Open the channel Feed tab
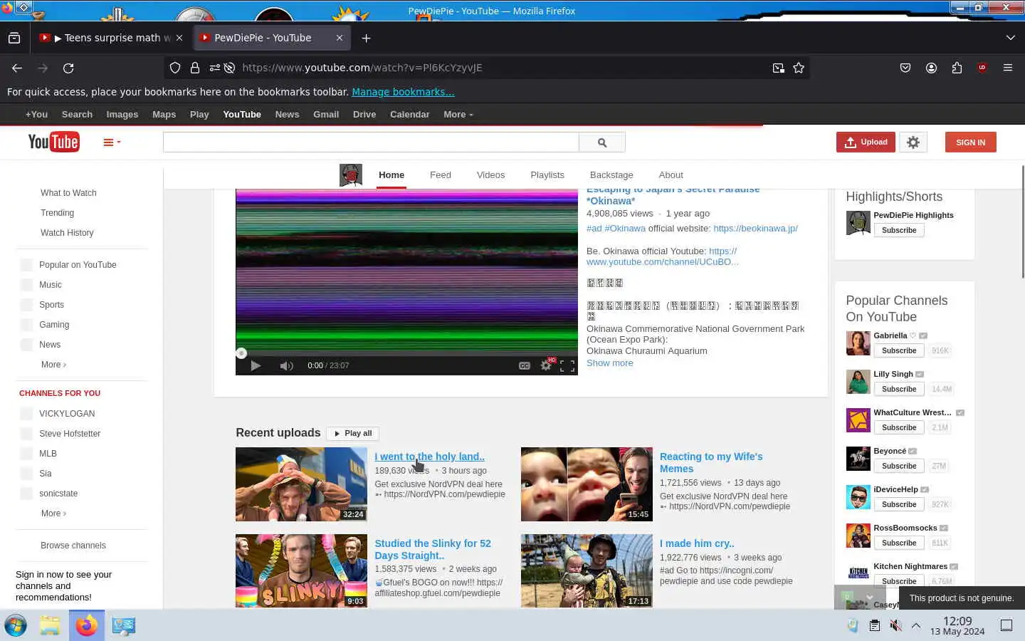The width and height of the screenshot is (1025, 641). pyautogui.click(x=440, y=174)
